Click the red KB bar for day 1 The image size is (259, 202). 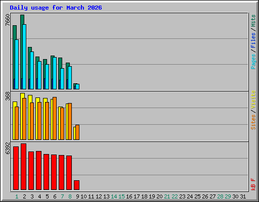click(x=16, y=168)
